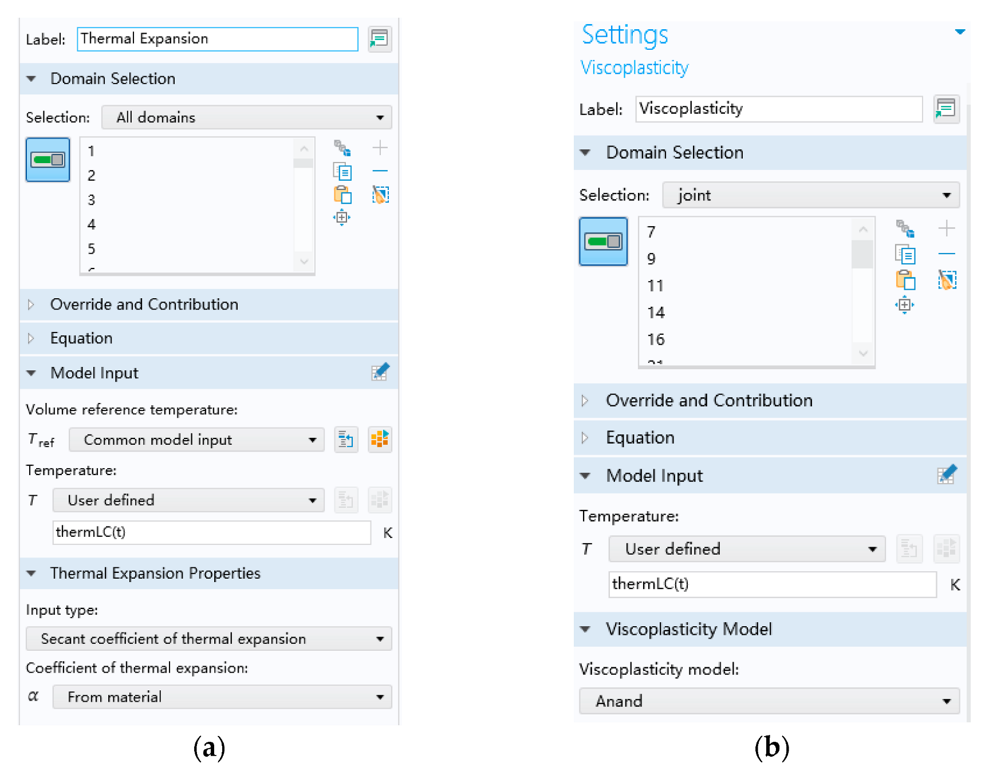Image resolution: width=985 pixels, height=775 pixels.
Task: Click the create selection icon beside Thermal Expansion domain list
Action: pyautogui.click(x=342, y=148)
